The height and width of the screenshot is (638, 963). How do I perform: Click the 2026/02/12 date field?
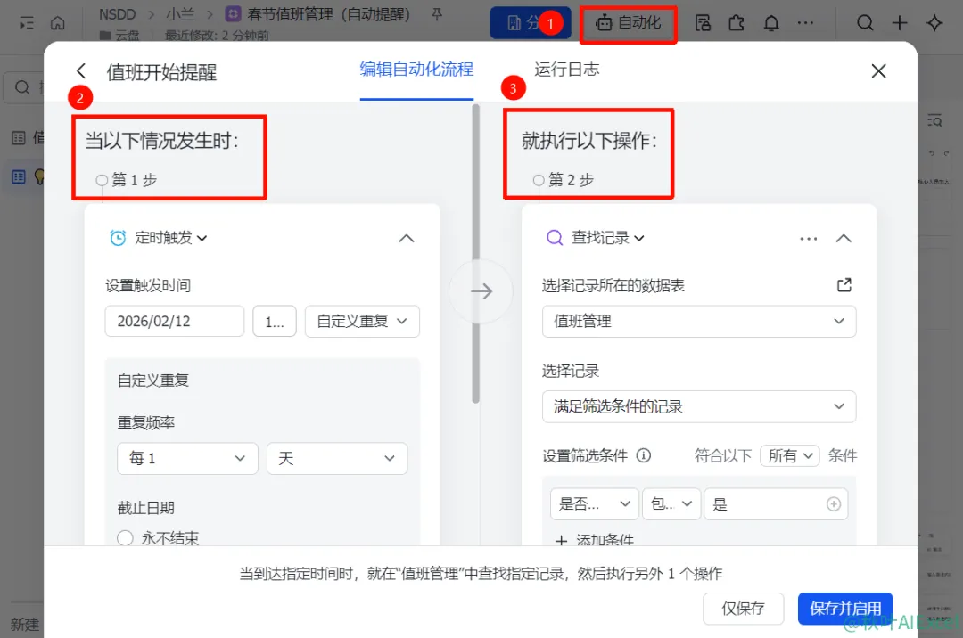[175, 321]
